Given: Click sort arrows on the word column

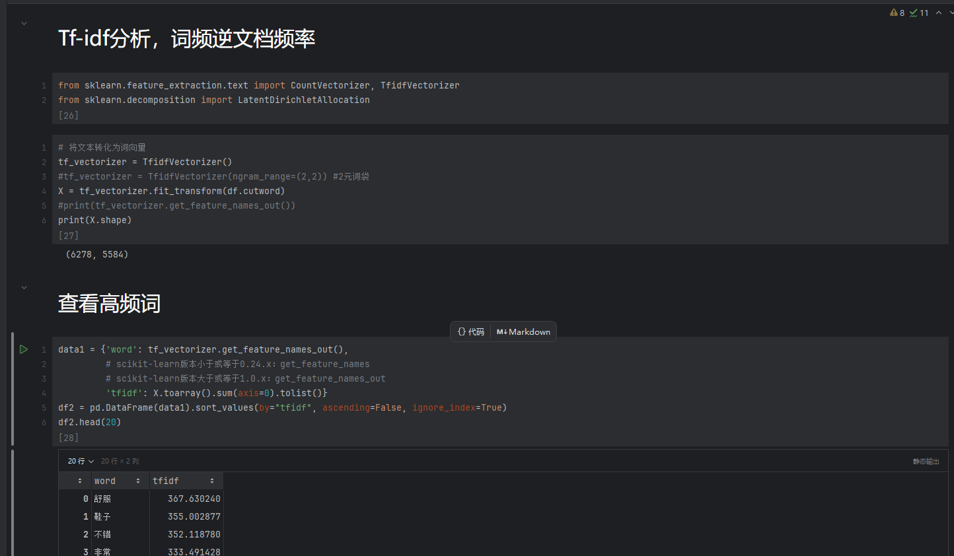Looking at the screenshot, I should coord(138,481).
